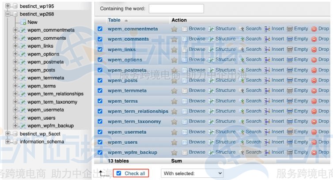Click the red Drop icon for wpem_usermeta
Image resolution: width=333 pixels, height=180 pixels.
coord(314,132)
